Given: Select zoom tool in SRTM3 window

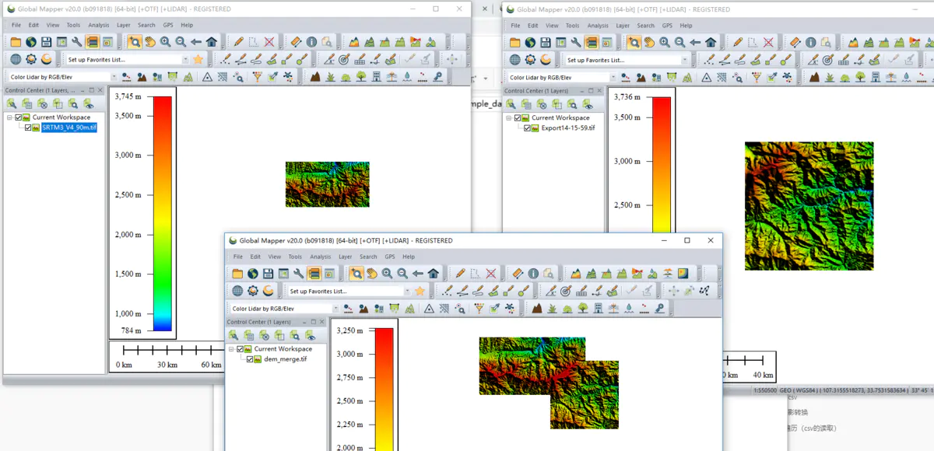Looking at the screenshot, I should pos(135,42).
